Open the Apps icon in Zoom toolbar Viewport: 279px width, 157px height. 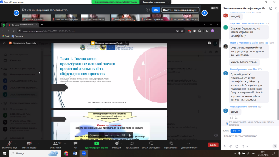coord(132,143)
